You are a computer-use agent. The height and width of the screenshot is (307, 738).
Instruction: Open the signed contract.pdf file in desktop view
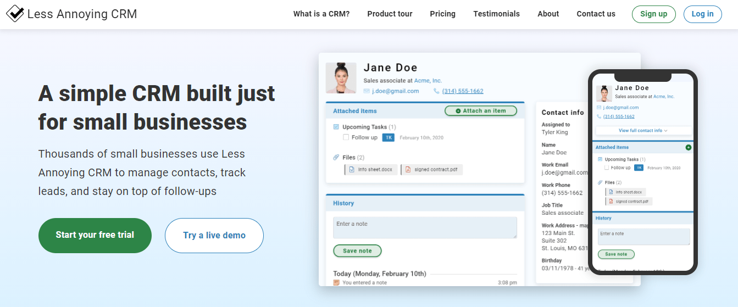(432, 170)
